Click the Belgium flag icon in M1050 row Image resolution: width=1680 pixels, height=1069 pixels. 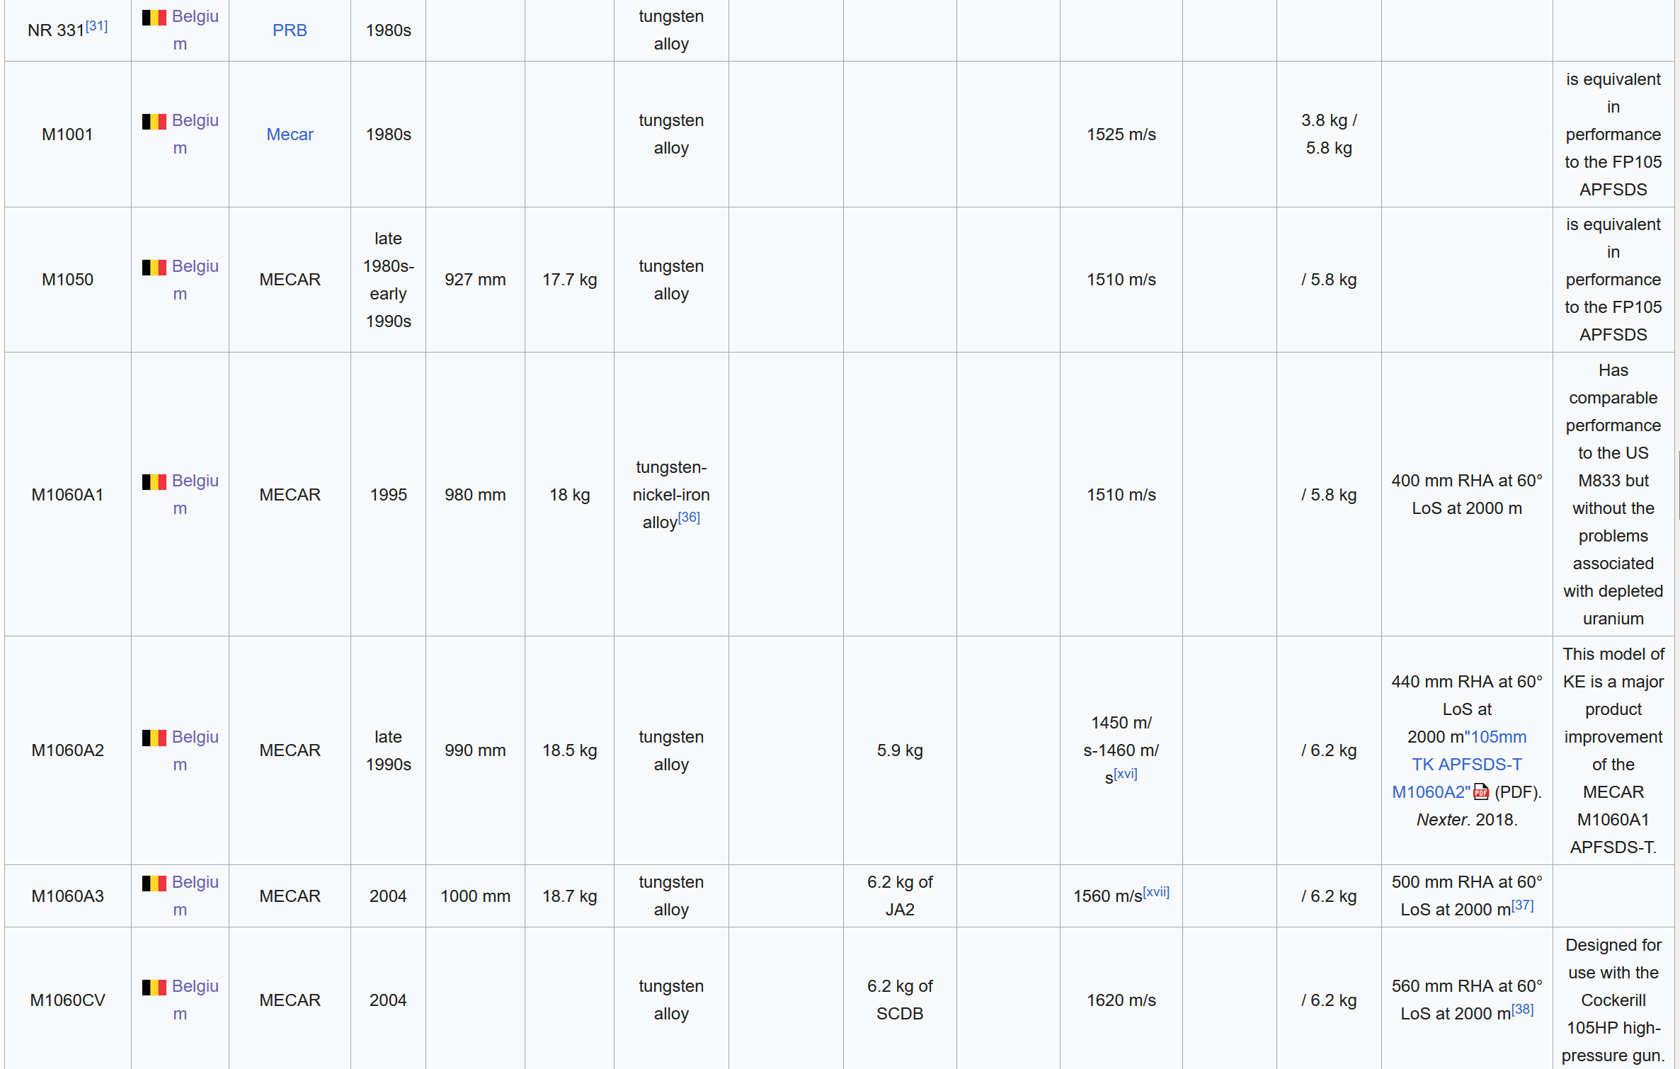click(x=154, y=267)
